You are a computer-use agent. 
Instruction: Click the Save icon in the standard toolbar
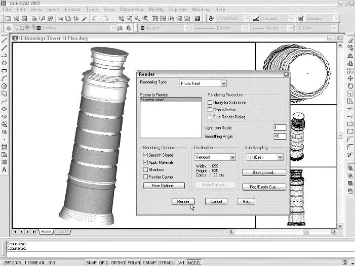point(25,18)
